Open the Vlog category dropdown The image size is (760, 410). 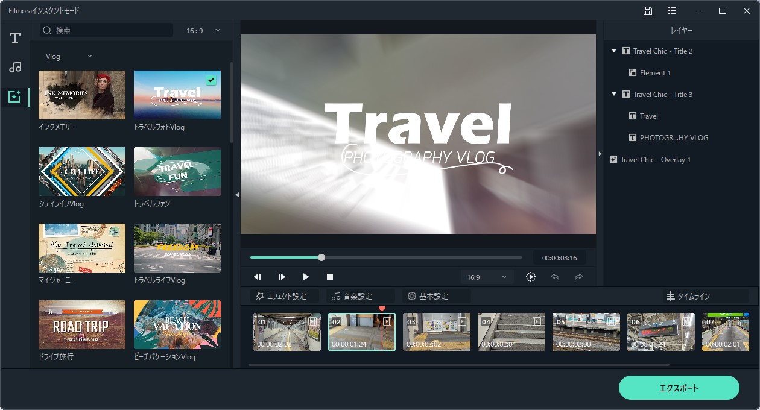pos(69,57)
